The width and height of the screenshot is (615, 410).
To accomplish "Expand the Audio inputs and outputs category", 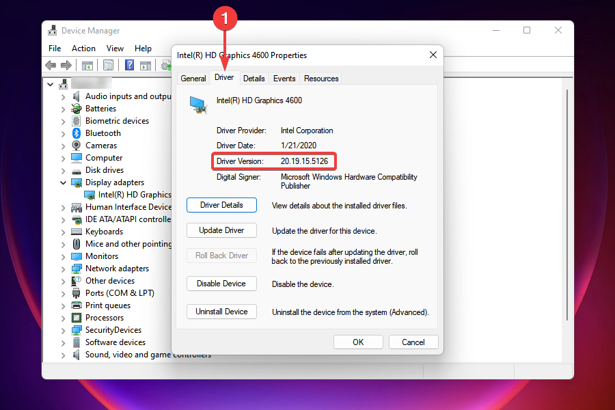I will pyautogui.click(x=63, y=97).
